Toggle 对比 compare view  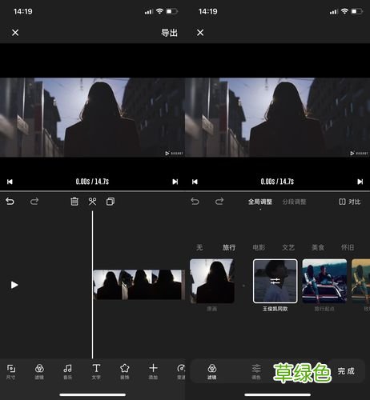coord(349,202)
